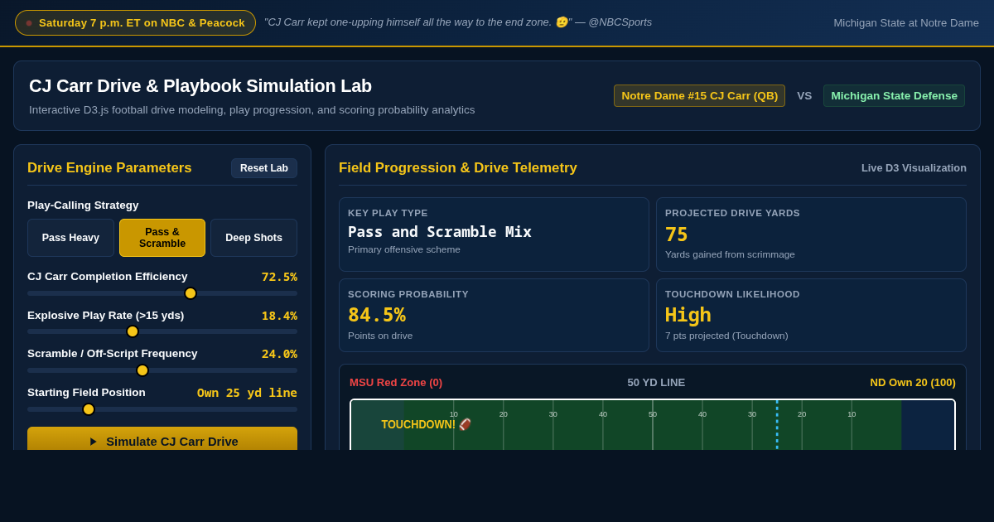This screenshot has height=522, width=994.
Task: Click the play triangle icon on Simulate button
Action: [x=94, y=442]
